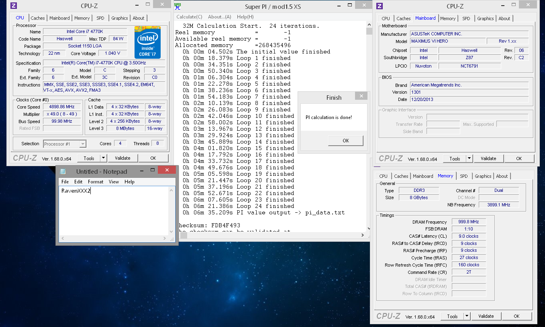The image size is (545, 327).
Task: Click the processor name Intel Core i7 4770K
Action: (85, 31)
